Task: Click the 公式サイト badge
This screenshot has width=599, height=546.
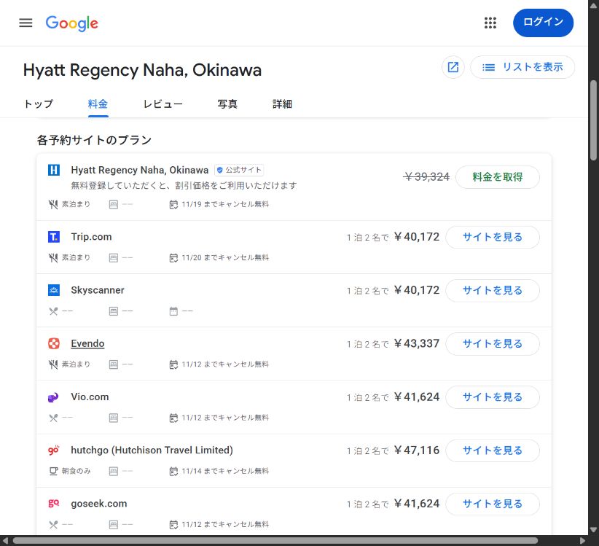Action: [x=239, y=170]
